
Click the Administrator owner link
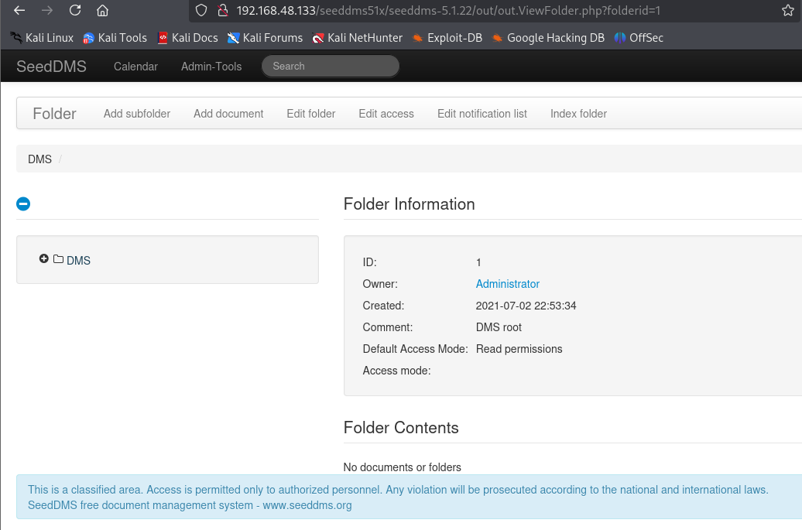[507, 284]
